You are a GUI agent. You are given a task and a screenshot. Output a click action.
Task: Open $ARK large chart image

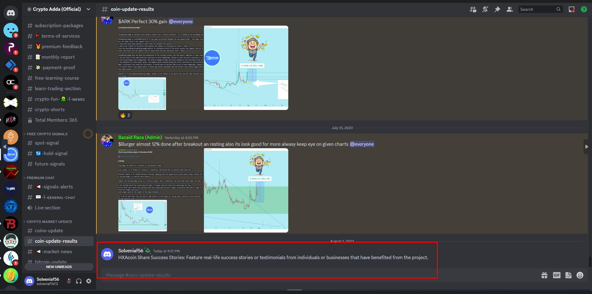point(246,68)
